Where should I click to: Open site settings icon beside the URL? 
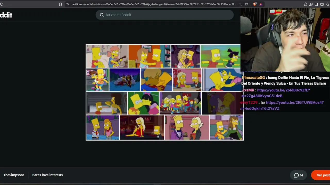pos(68,4)
